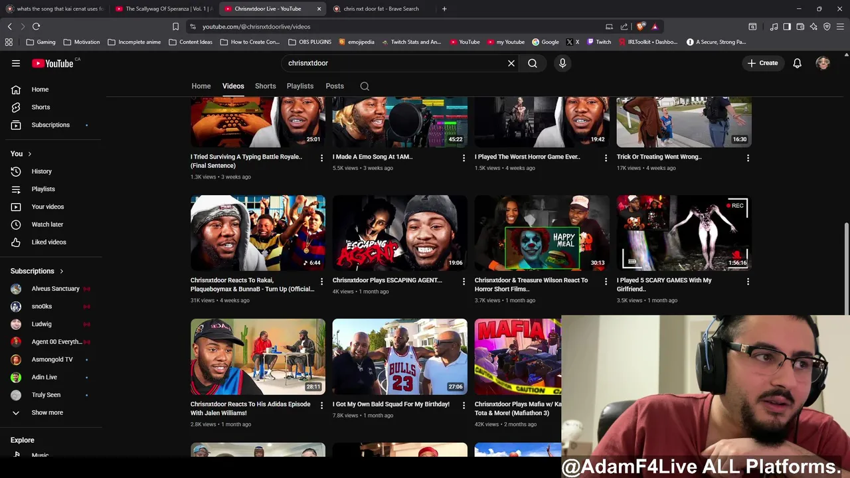Open Asmongold TV channel

(51, 359)
